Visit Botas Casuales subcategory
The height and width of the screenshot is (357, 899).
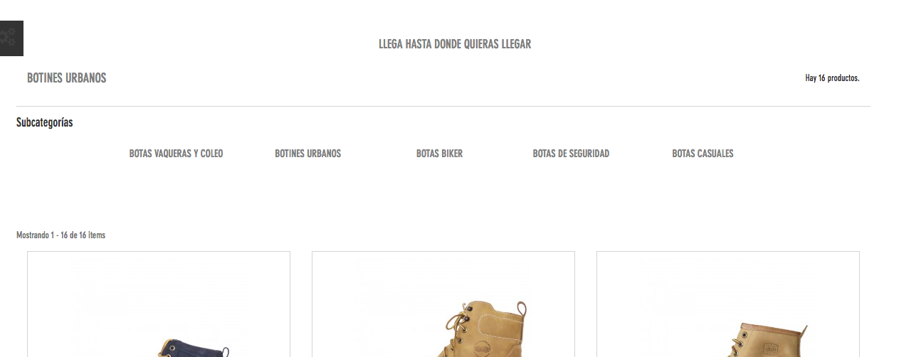click(x=703, y=154)
